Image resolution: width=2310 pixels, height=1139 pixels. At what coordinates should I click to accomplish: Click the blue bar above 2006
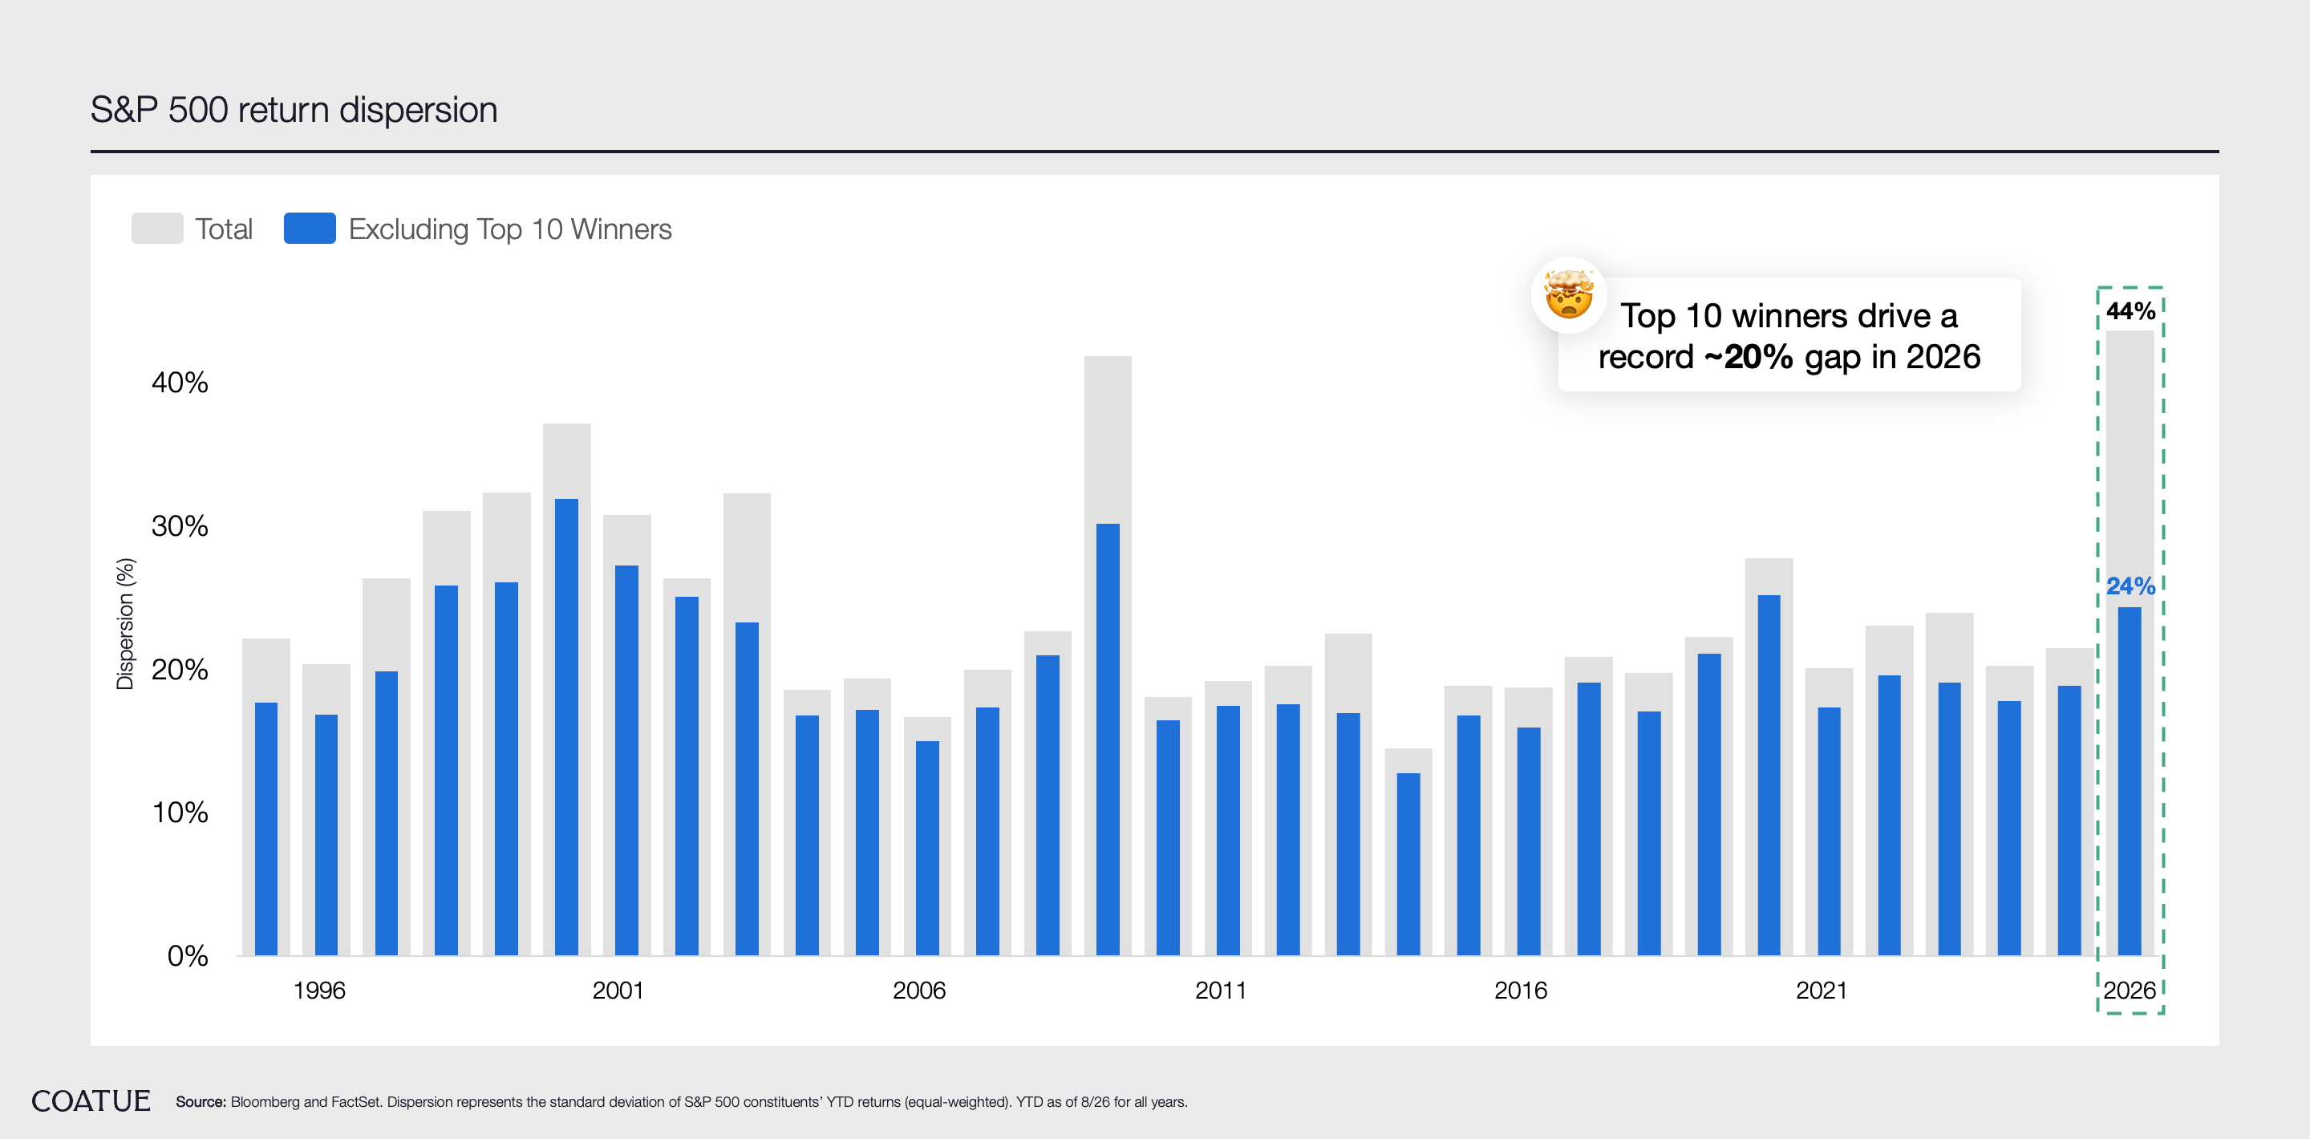coord(927,849)
